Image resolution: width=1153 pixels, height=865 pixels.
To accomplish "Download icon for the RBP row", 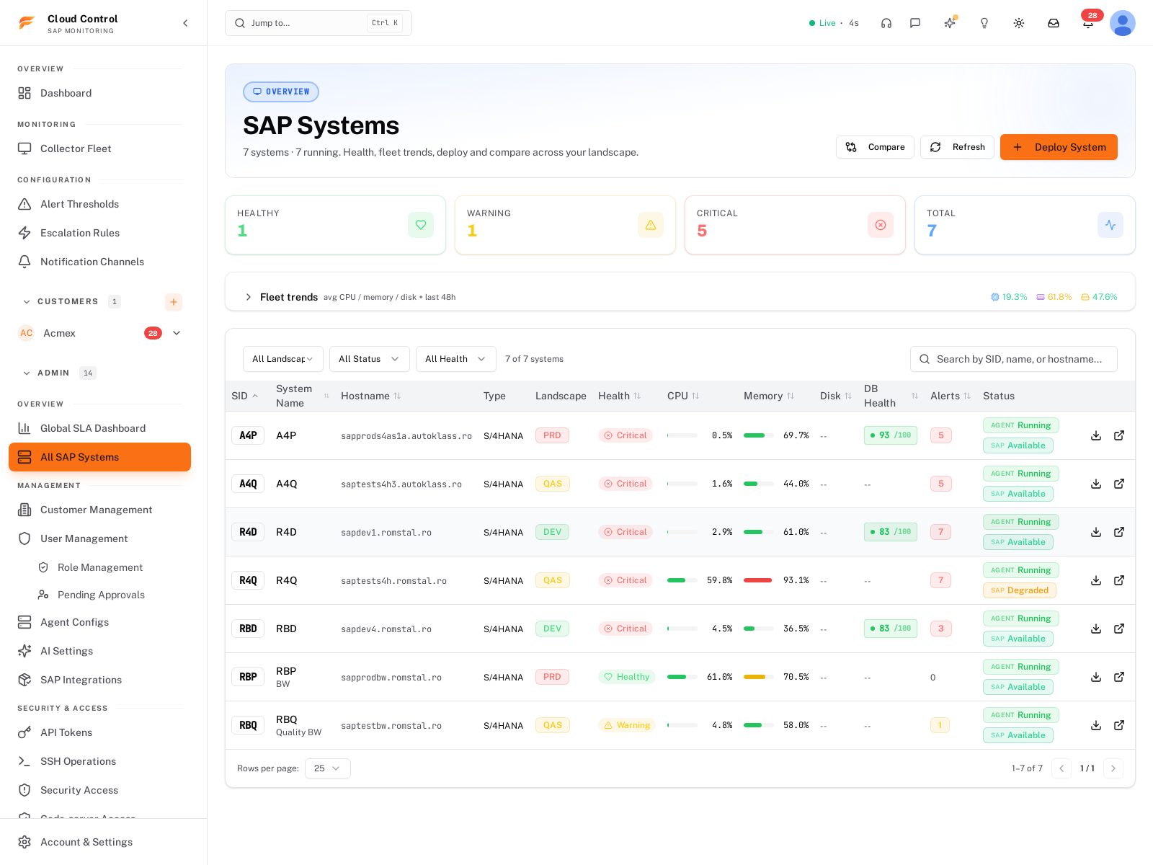I will pyautogui.click(x=1096, y=677).
